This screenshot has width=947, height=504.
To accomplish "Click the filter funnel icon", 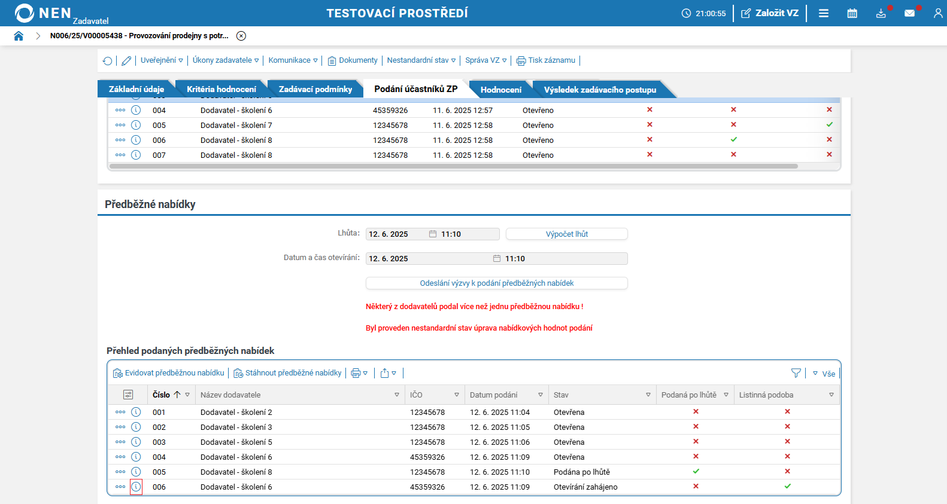I will click(796, 373).
